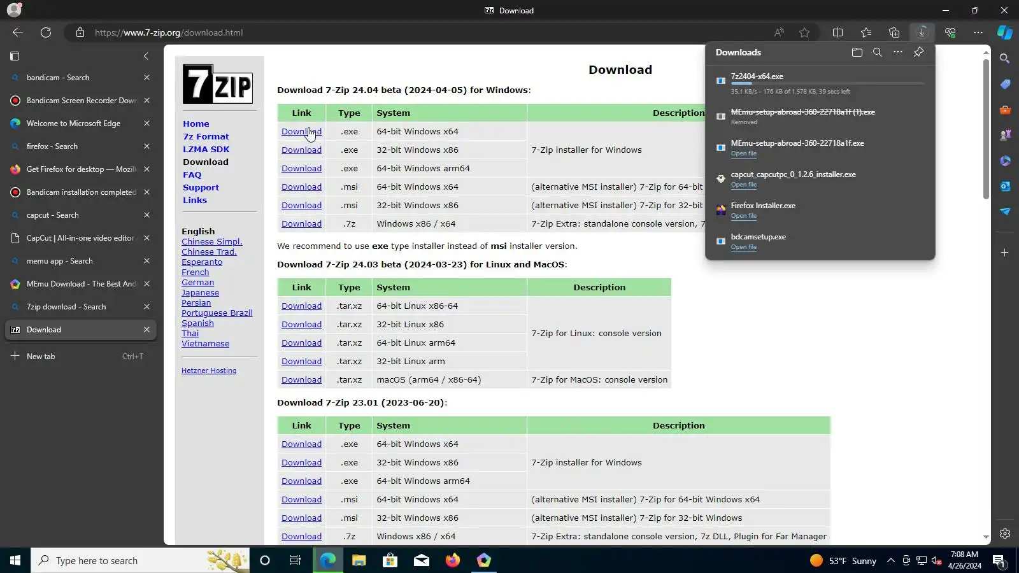Open the Favorites list
The height and width of the screenshot is (573, 1019).
(866, 32)
